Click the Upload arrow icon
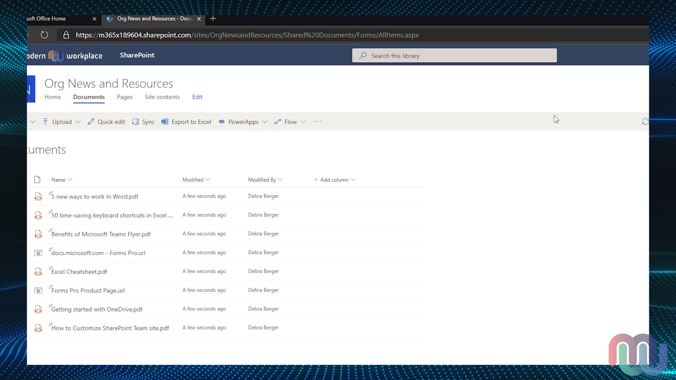 click(x=45, y=122)
